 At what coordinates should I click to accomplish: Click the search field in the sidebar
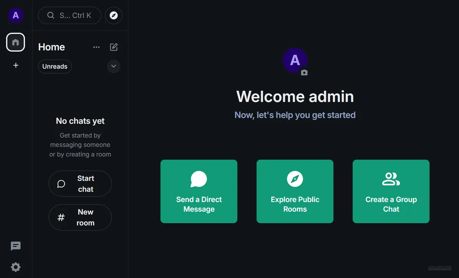tap(70, 16)
